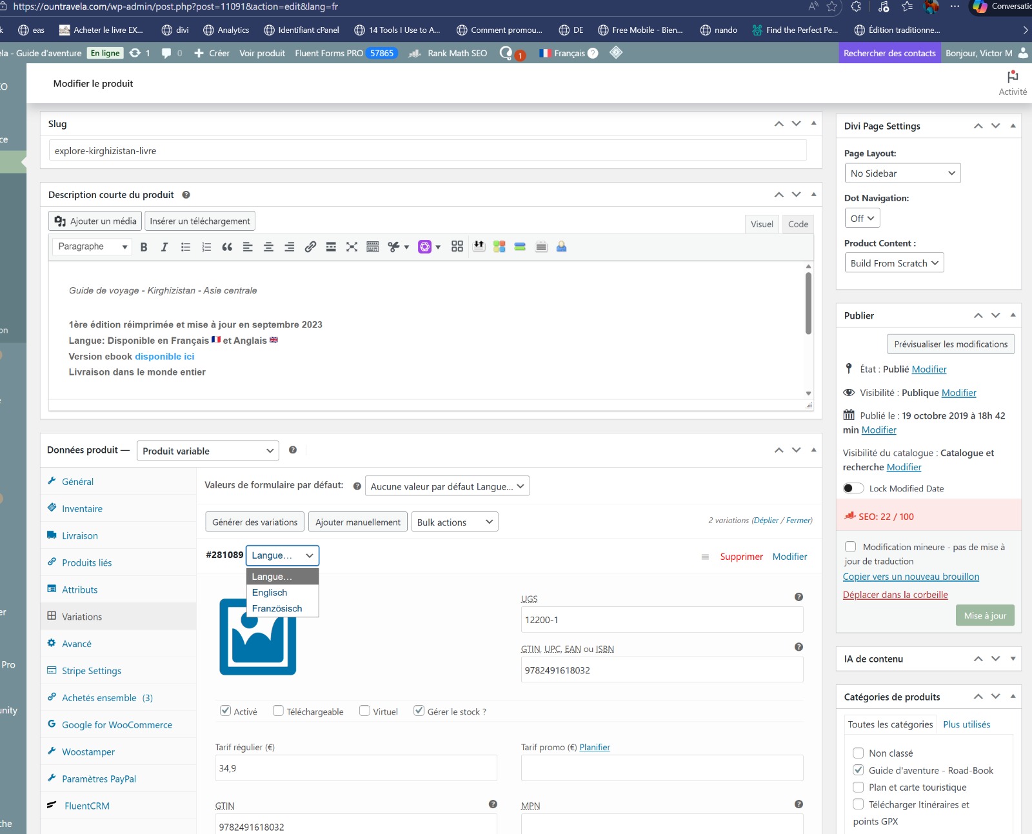
Task: Check the Téléchargeable checkbox
Action: click(279, 711)
